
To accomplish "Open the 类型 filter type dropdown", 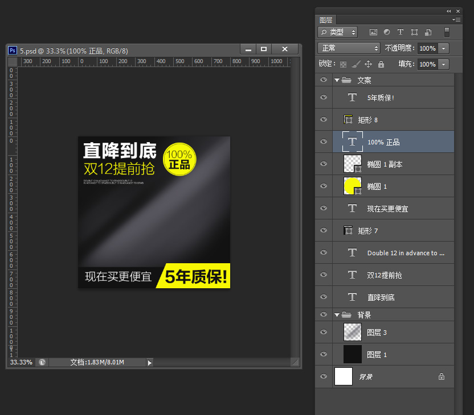I will pyautogui.click(x=338, y=32).
